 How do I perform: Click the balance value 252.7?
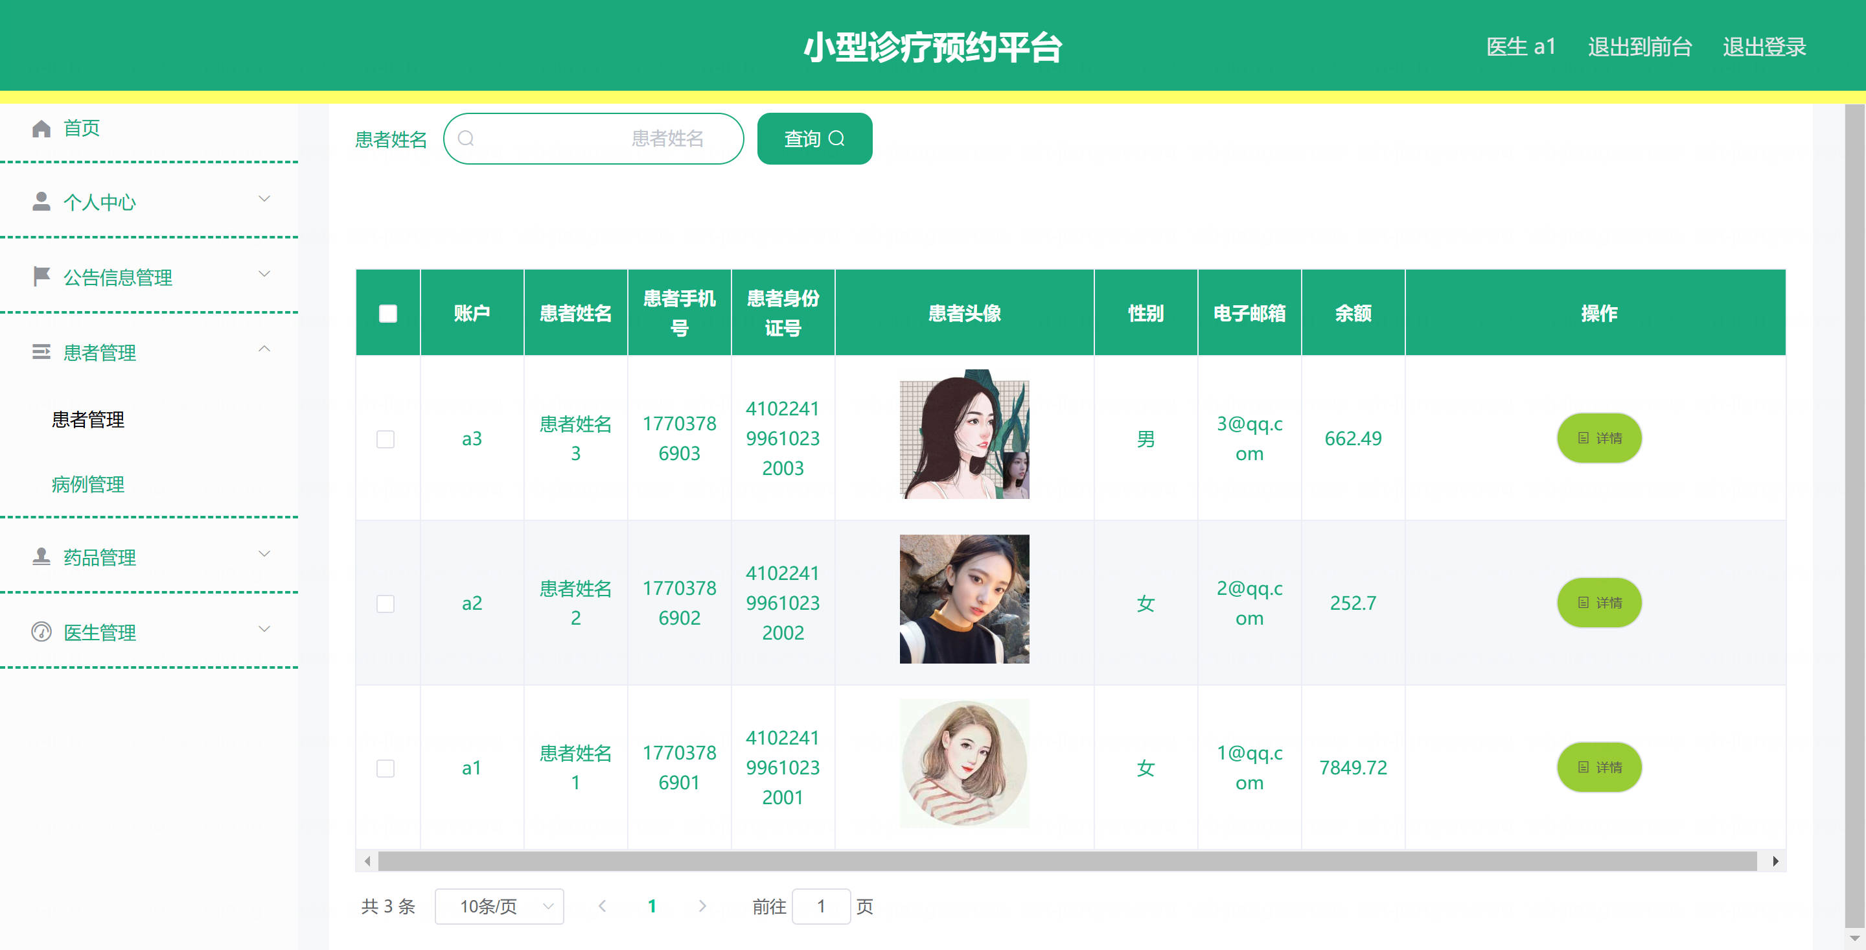(x=1352, y=603)
